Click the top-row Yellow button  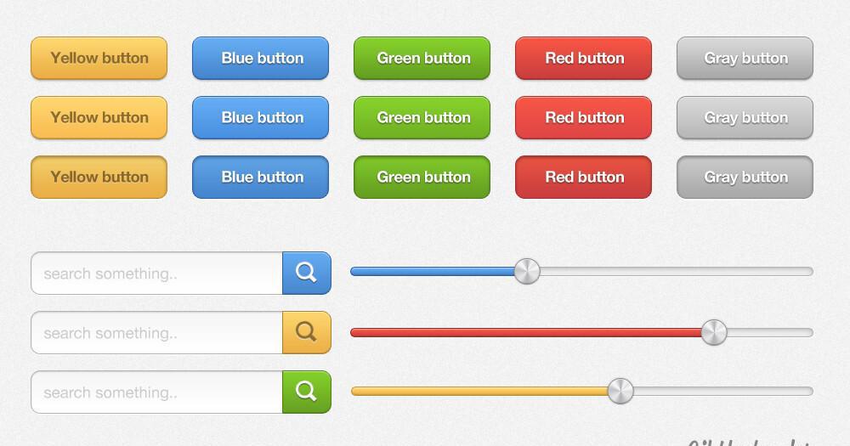pyautogui.click(x=99, y=58)
